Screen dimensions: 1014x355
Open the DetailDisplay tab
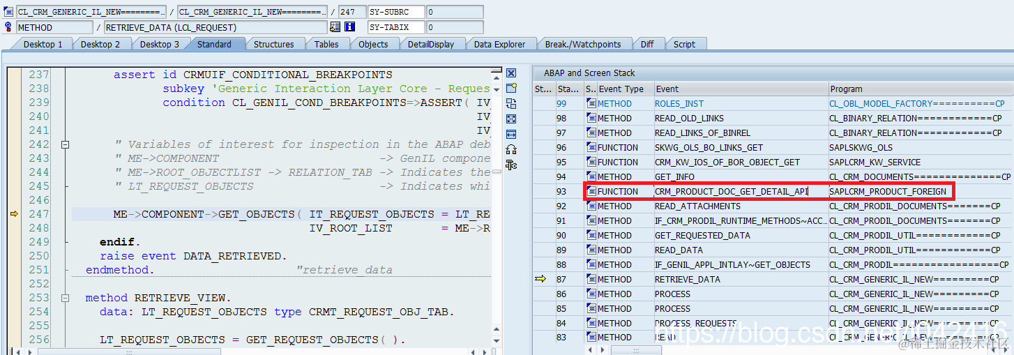(x=431, y=44)
